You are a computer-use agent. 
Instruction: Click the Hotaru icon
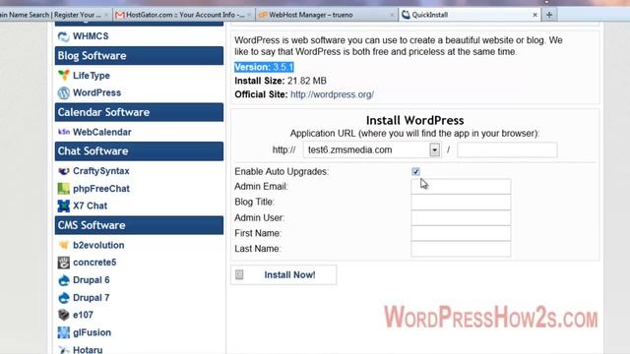click(63, 350)
